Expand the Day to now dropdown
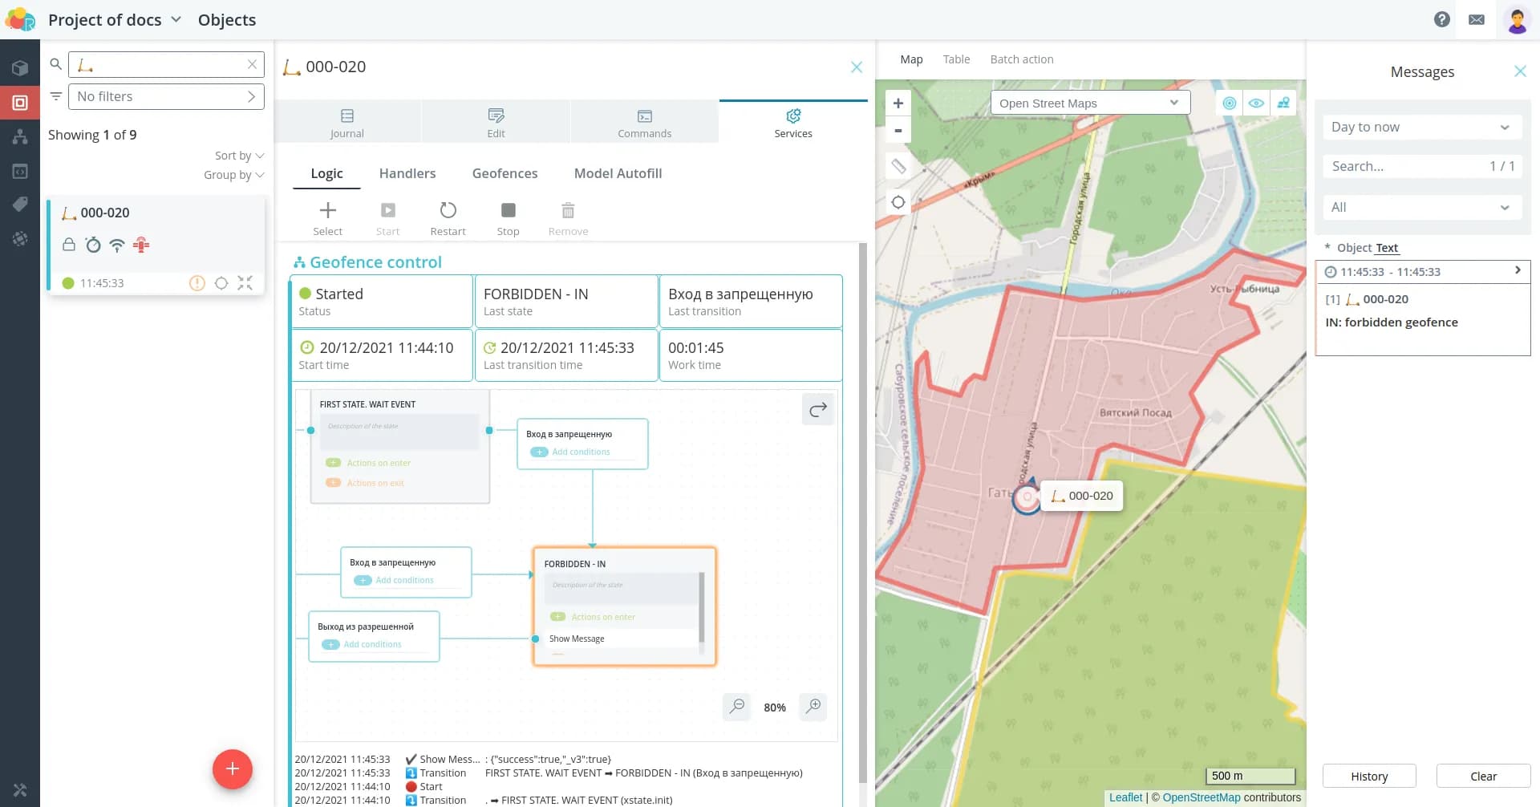1540x807 pixels. 1420,127
